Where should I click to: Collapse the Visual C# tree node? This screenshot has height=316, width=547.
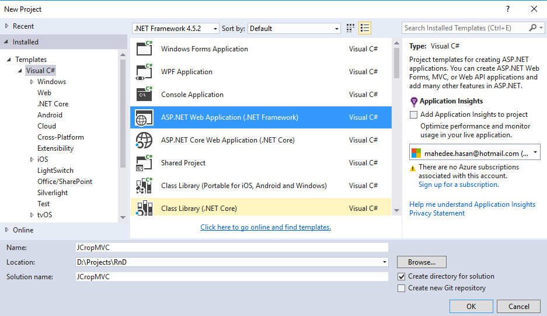(x=20, y=71)
